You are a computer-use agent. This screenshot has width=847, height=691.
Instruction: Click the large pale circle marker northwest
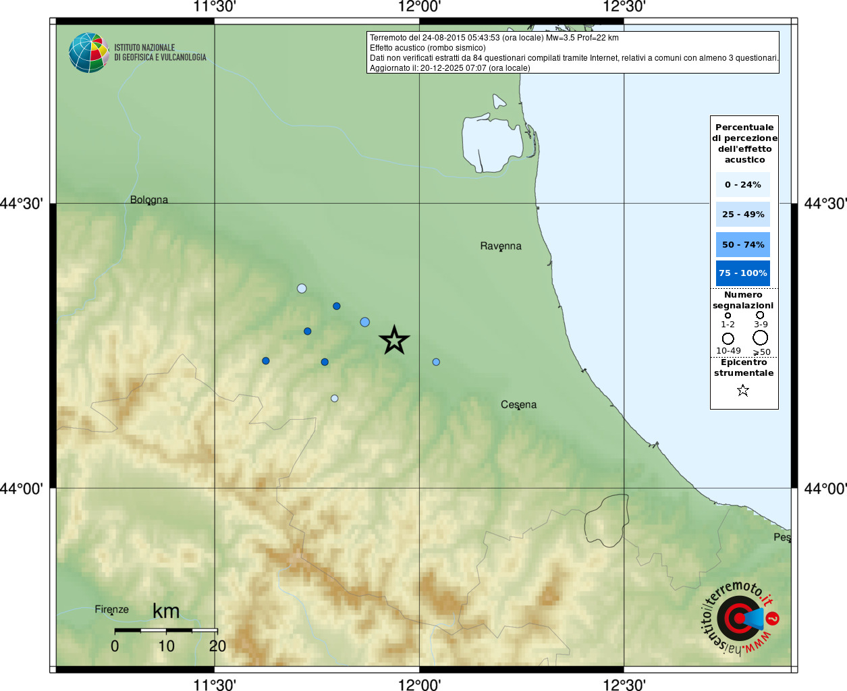(x=302, y=288)
